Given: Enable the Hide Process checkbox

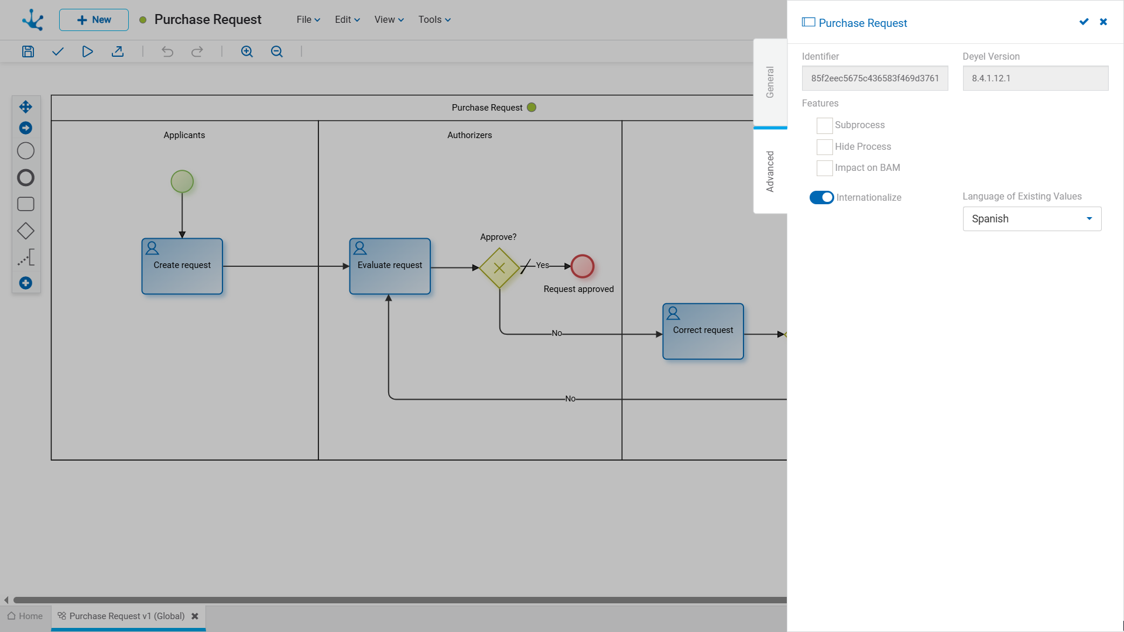Looking at the screenshot, I should (x=824, y=147).
